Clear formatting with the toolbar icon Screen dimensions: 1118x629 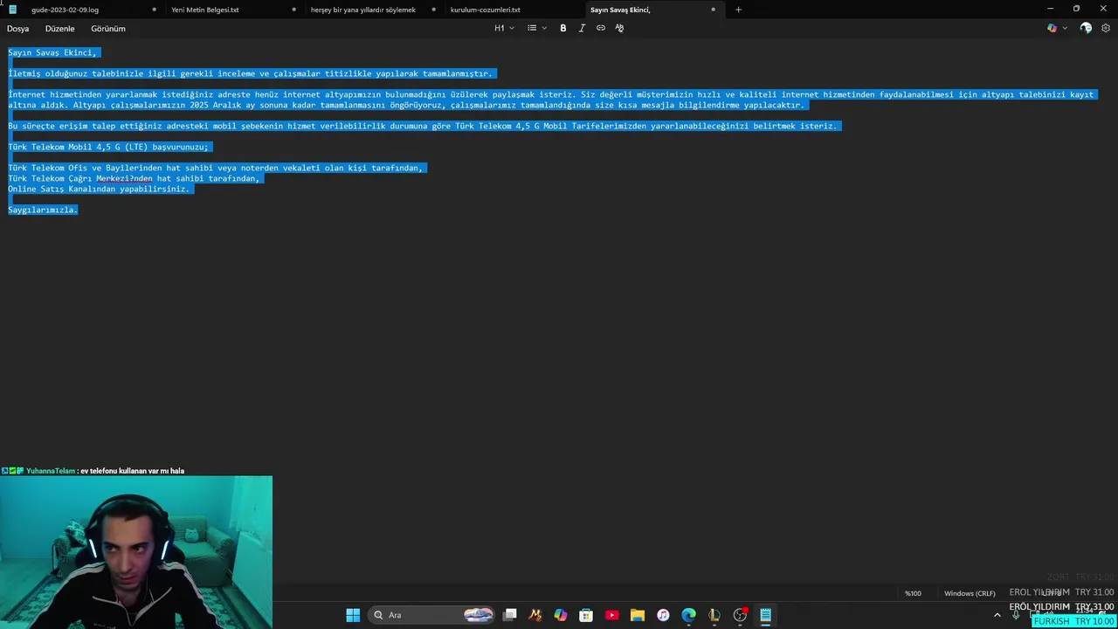coord(619,28)
